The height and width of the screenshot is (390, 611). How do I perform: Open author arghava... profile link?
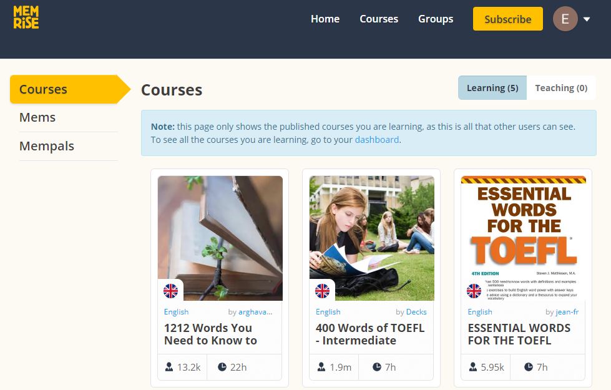click(255, 312)
